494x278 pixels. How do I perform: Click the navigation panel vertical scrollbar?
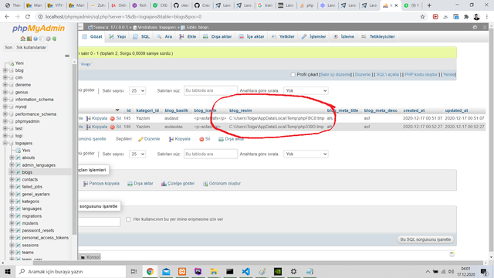click(74, 148)
